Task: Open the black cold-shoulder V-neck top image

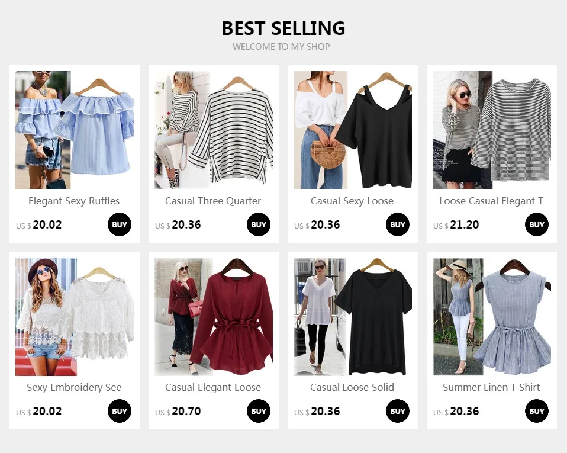Action: point(353,130)
